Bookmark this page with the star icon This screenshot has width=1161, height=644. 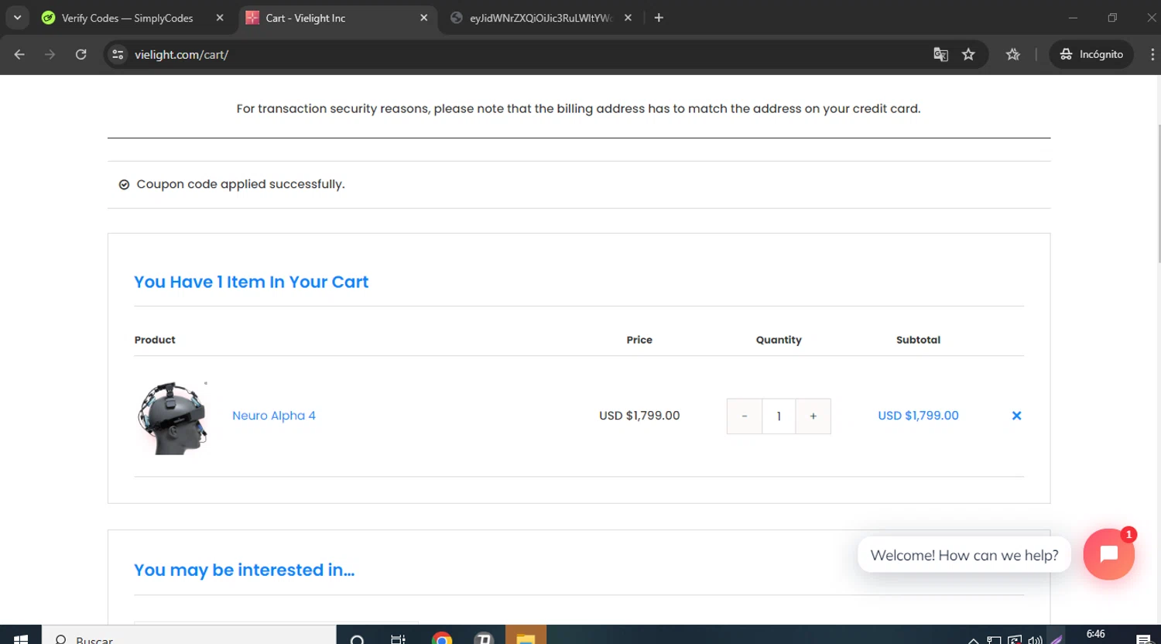(x=968, y=54)
